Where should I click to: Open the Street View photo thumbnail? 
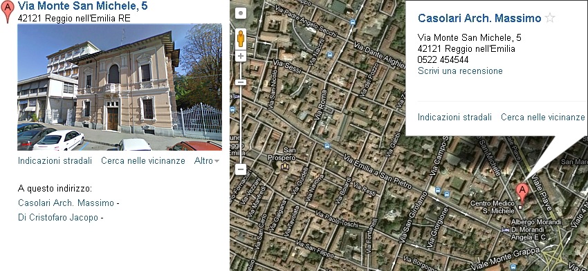click(120, 87)
